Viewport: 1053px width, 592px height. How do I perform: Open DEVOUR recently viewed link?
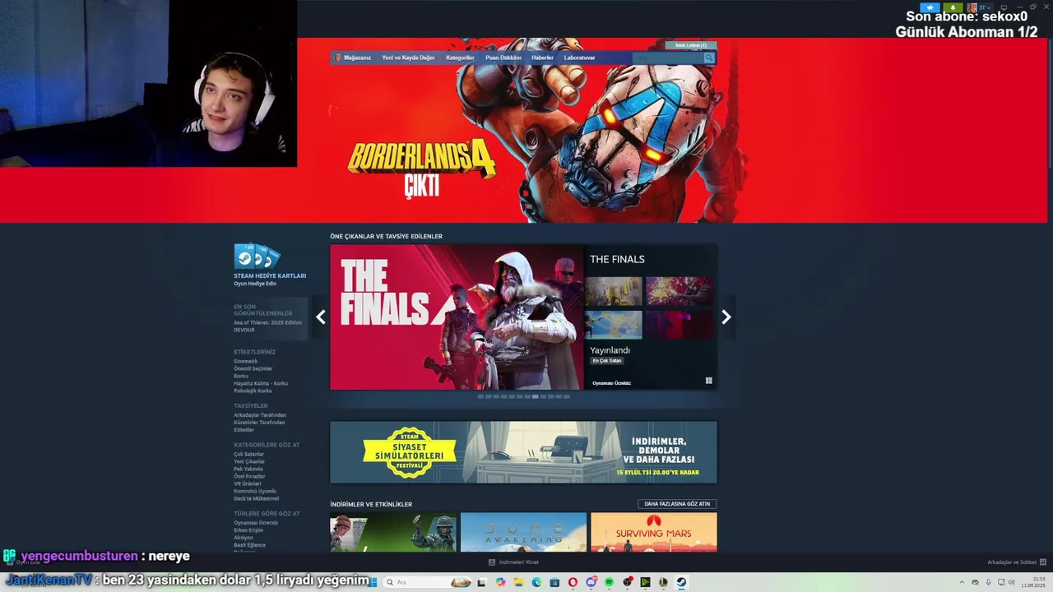pos(244,330)
